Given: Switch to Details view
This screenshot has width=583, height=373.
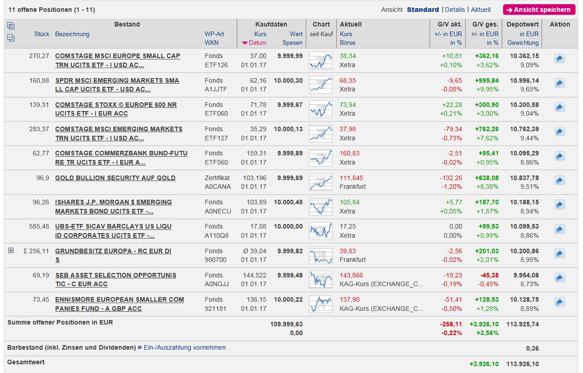Looking at the screenshot, I should coord(455,10).
